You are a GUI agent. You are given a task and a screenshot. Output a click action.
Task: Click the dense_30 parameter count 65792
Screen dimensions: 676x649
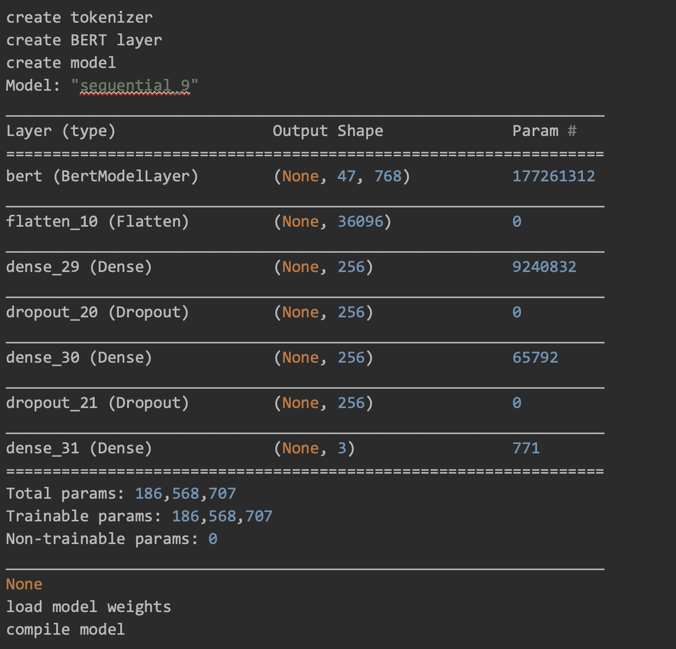pos(535,357)
